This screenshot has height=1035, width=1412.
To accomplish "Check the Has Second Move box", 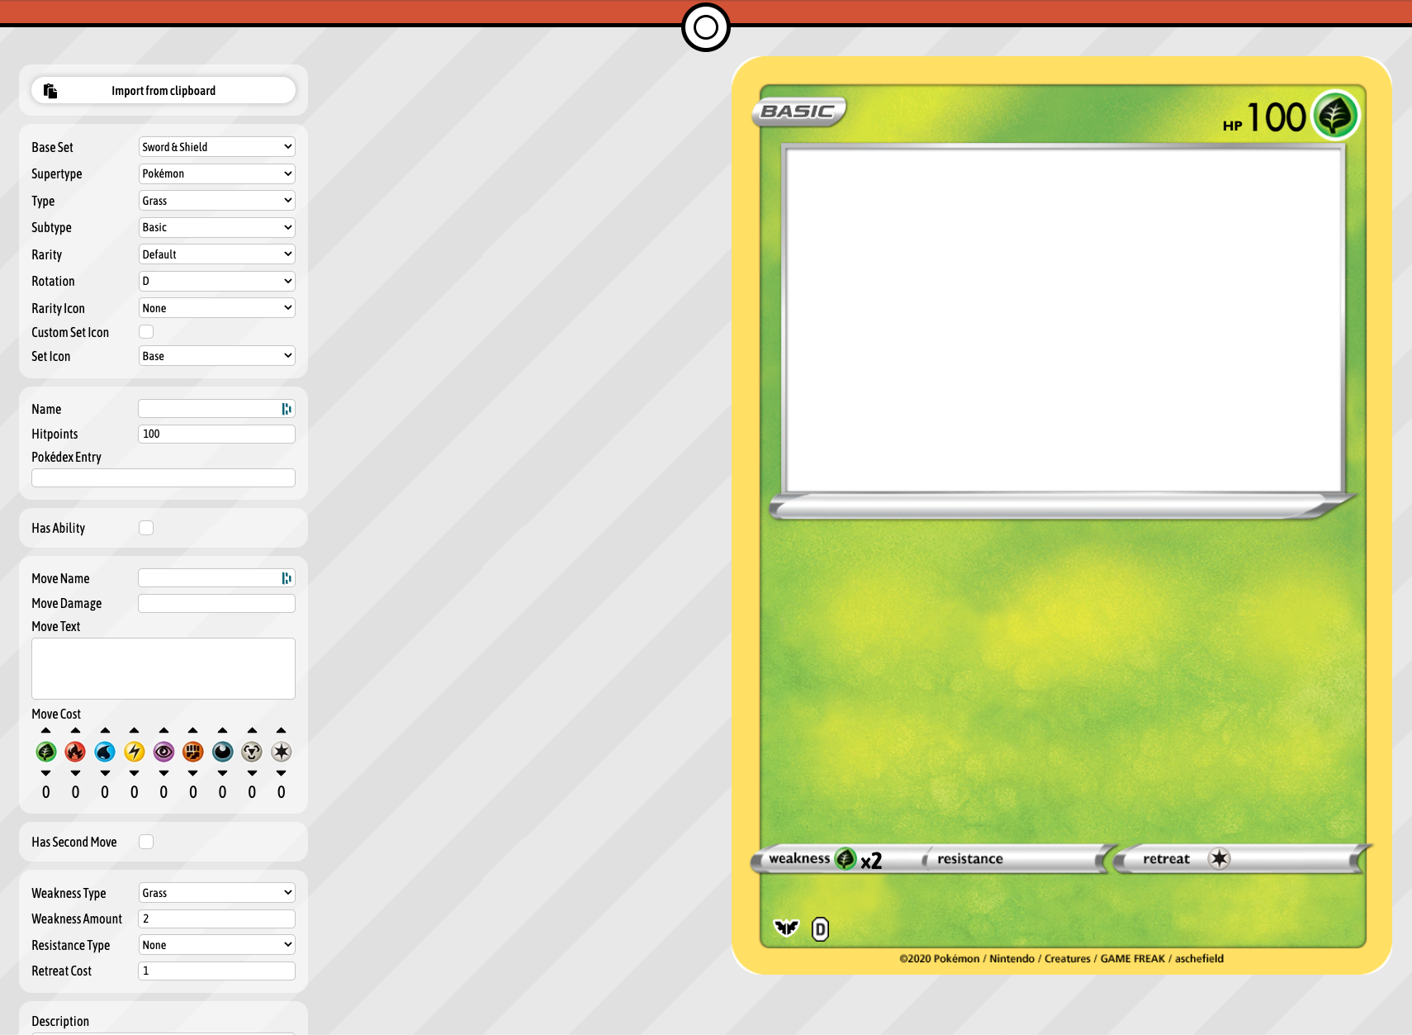I will click(146, 842).
